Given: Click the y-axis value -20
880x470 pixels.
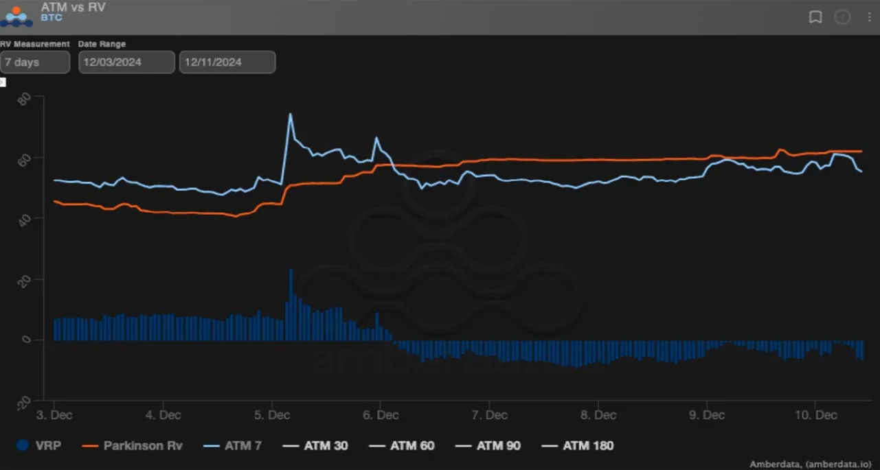Looking at the screenshot, I should (x=23, y=402).
